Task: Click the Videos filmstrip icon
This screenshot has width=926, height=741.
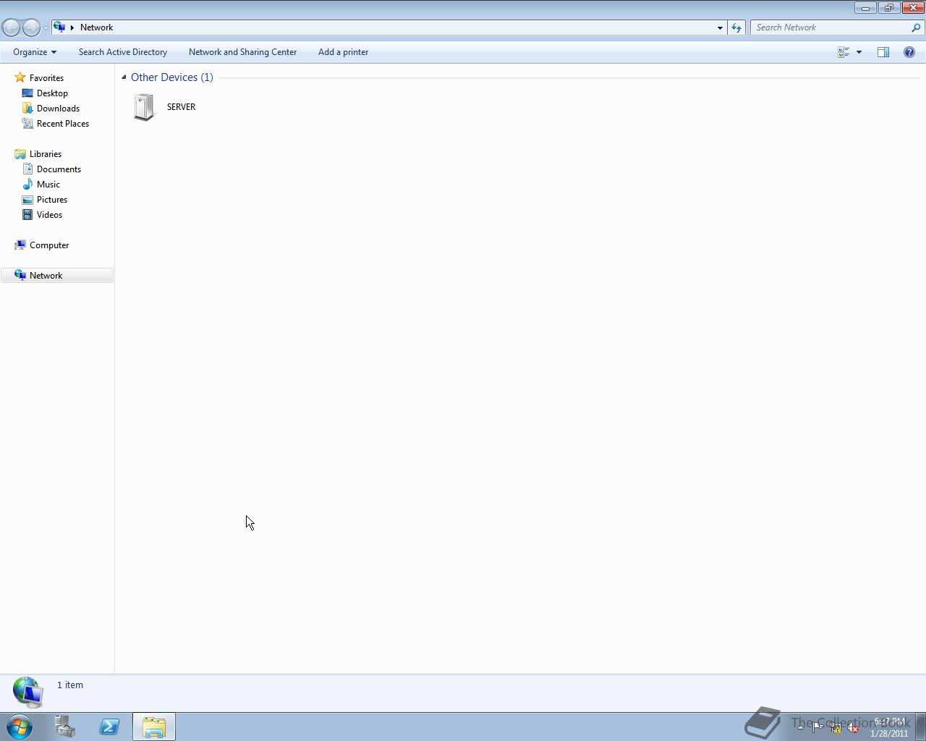Action: 27,214
